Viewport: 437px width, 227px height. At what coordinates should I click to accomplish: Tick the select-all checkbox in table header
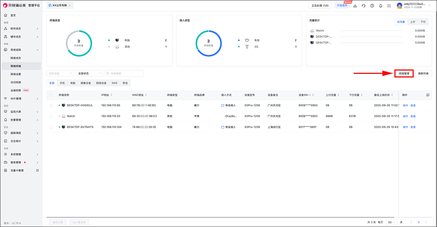(x=51, y=95)
